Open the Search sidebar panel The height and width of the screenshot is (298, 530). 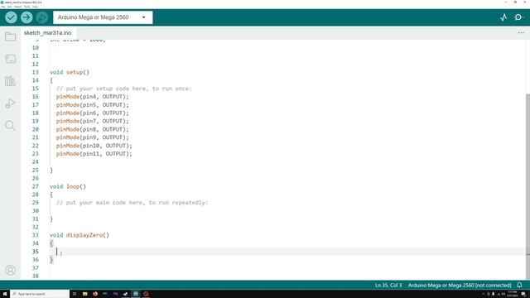click(10, 126)
